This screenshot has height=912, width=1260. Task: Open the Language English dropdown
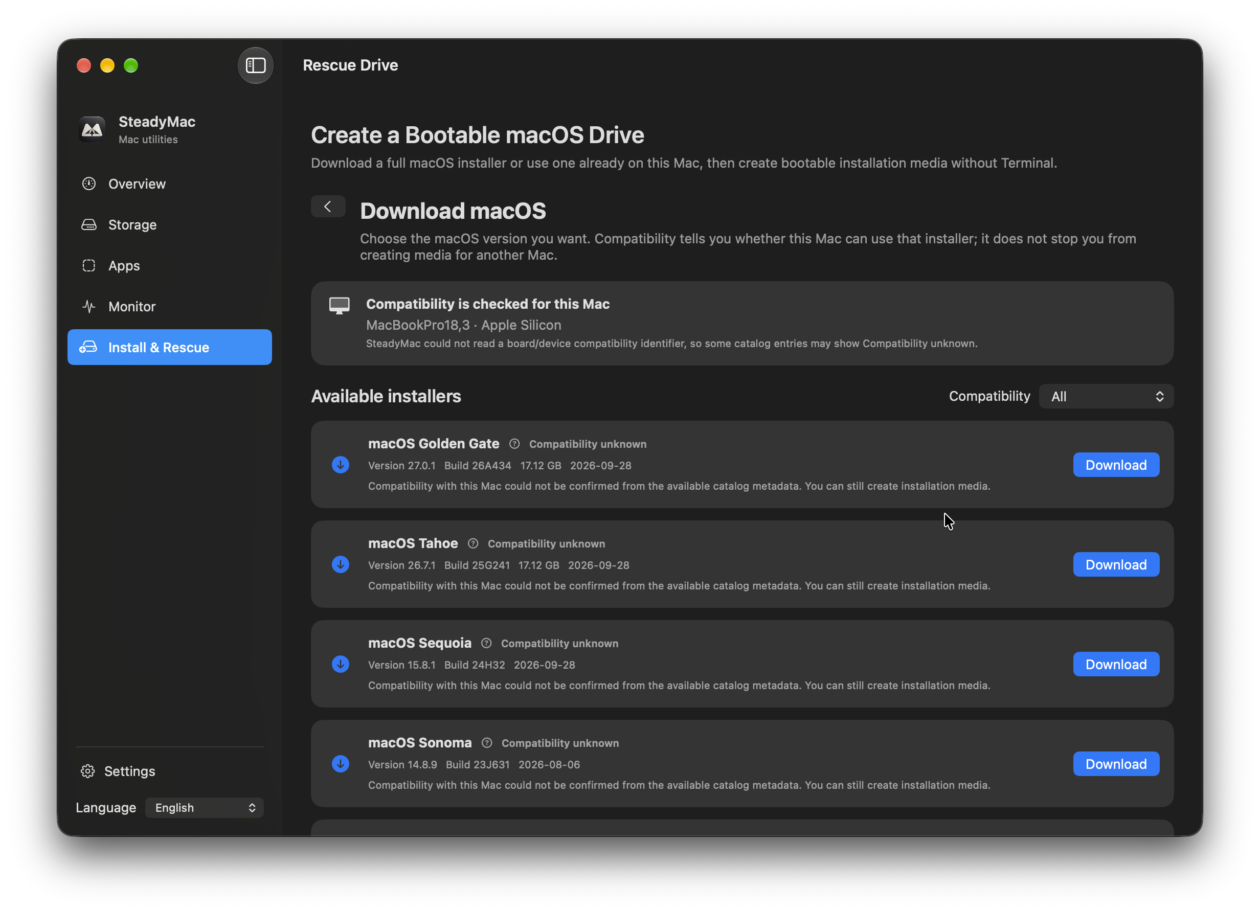click(205, 808)
